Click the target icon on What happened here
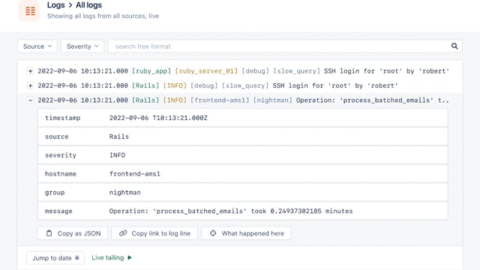This screenshot has height=270, width=480. click(213, 233)
